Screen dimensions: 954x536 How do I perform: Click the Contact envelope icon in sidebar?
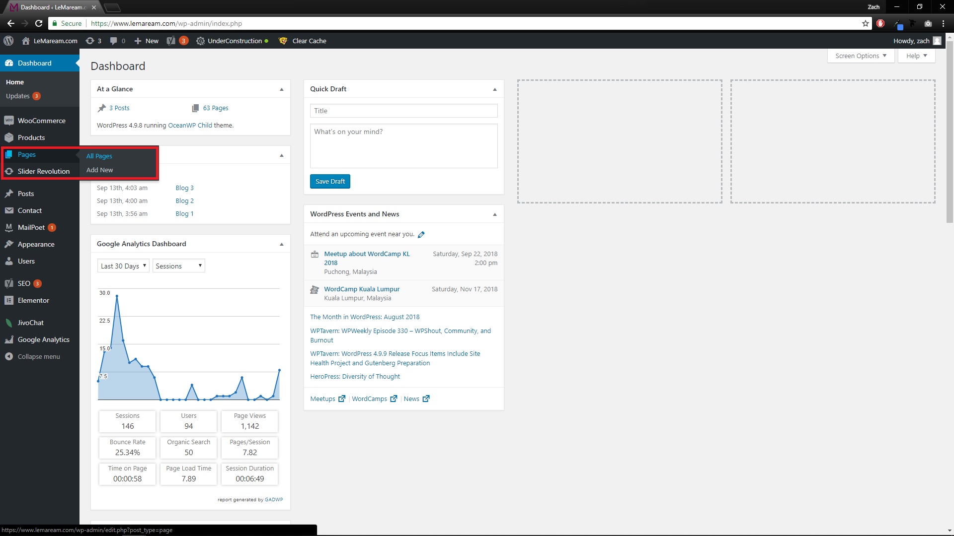pyautogui.click(x=9, y=210)
